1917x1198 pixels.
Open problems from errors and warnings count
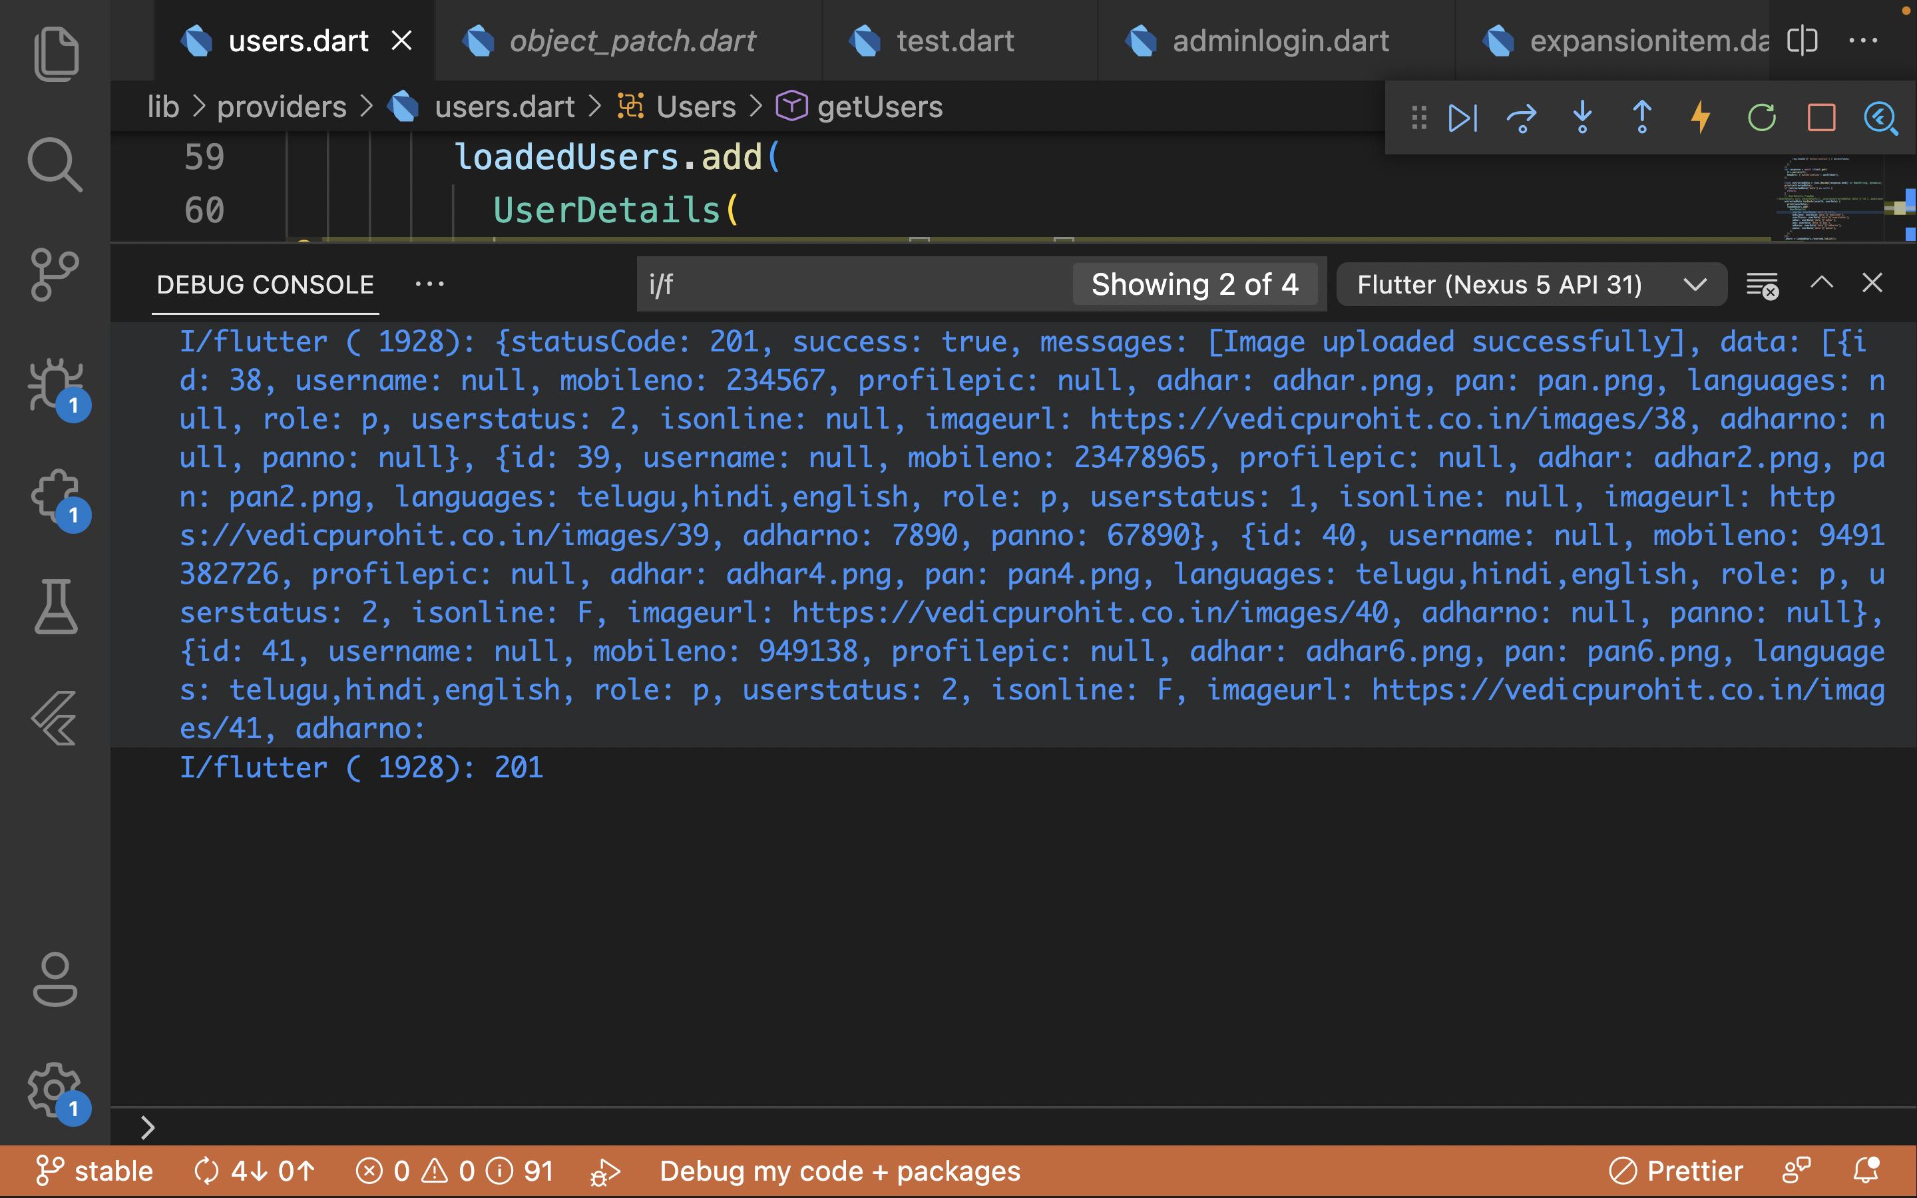coord(455,1171)
